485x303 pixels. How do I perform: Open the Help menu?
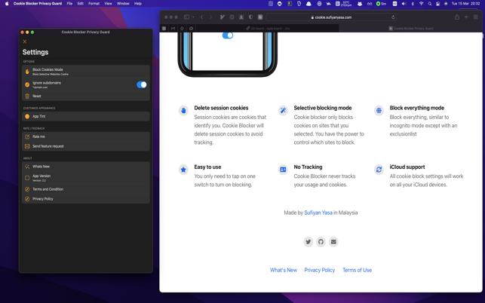pos(138,4)
